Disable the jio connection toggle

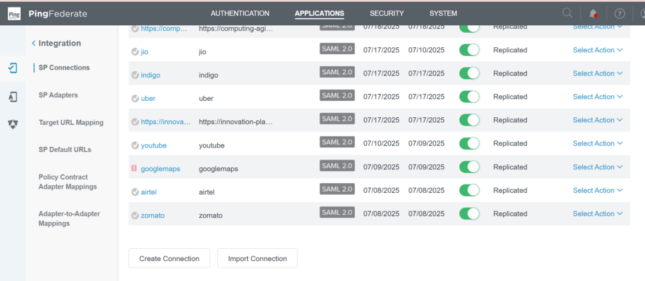coord(469,50)
